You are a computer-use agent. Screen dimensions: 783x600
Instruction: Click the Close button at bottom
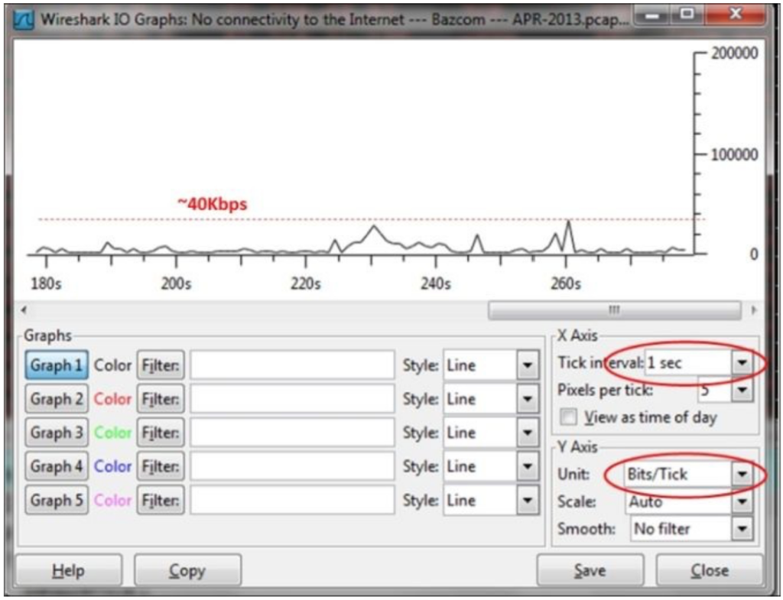pyautogui.click(x=710, y=570)
